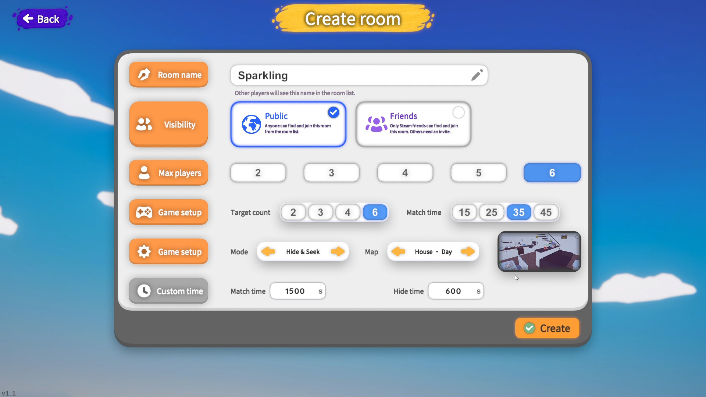
Task: Click the pencil edit icon in room name field
Action: [477, 75]
